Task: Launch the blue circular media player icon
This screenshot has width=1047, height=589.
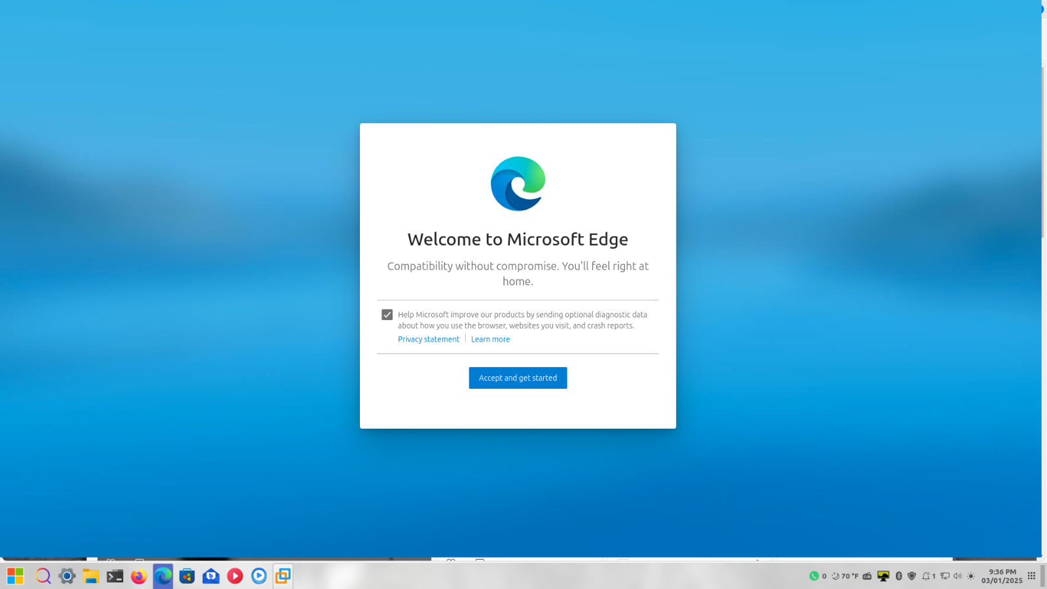Action: [x=259, y=576]
